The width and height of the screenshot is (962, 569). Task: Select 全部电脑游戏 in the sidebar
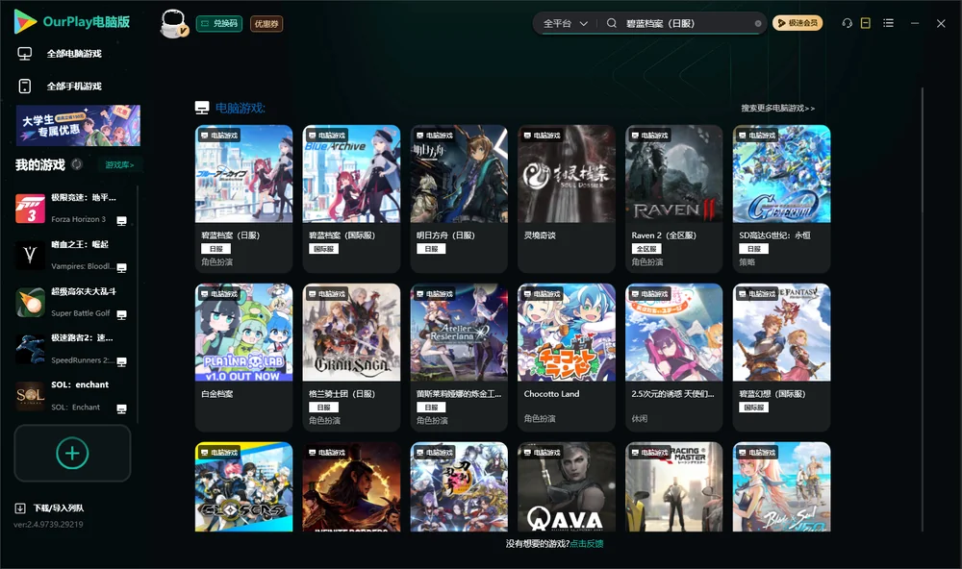point(74,54)
